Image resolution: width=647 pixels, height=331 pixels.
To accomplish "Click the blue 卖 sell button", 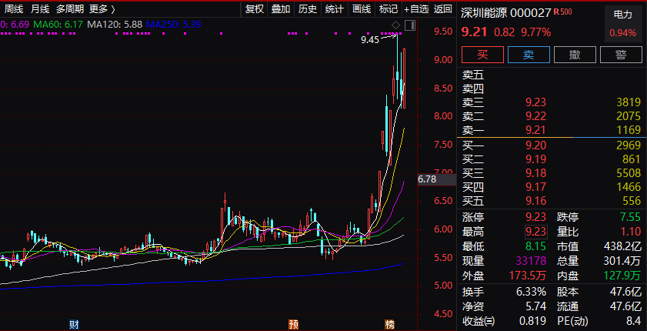I will [x=529, y=55].
